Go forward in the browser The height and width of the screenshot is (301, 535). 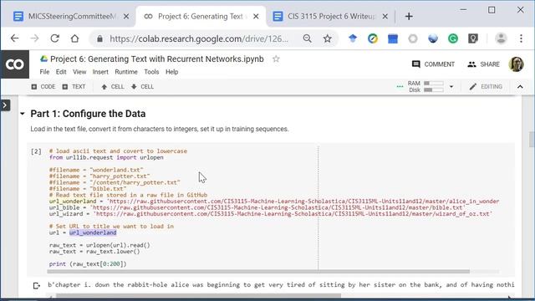click(35, 38)
